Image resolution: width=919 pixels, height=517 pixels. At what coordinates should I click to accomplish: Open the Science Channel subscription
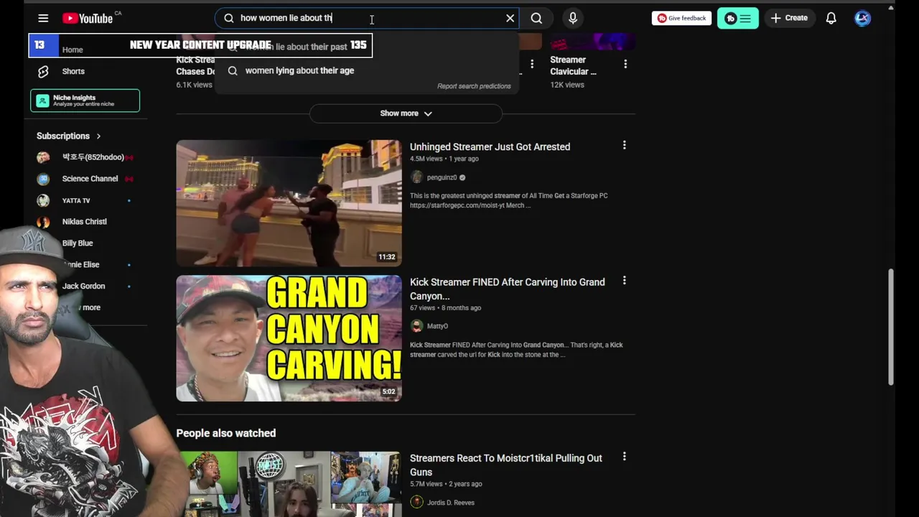85,179
